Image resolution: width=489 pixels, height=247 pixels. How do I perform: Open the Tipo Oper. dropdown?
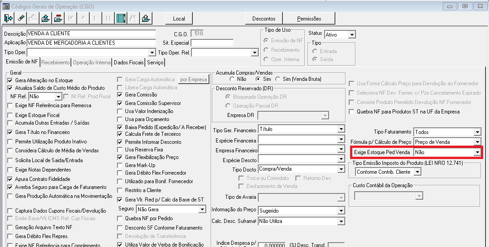[152, 53]
